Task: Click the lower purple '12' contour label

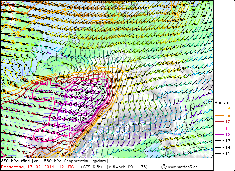Action: click(x=71, y=129)
